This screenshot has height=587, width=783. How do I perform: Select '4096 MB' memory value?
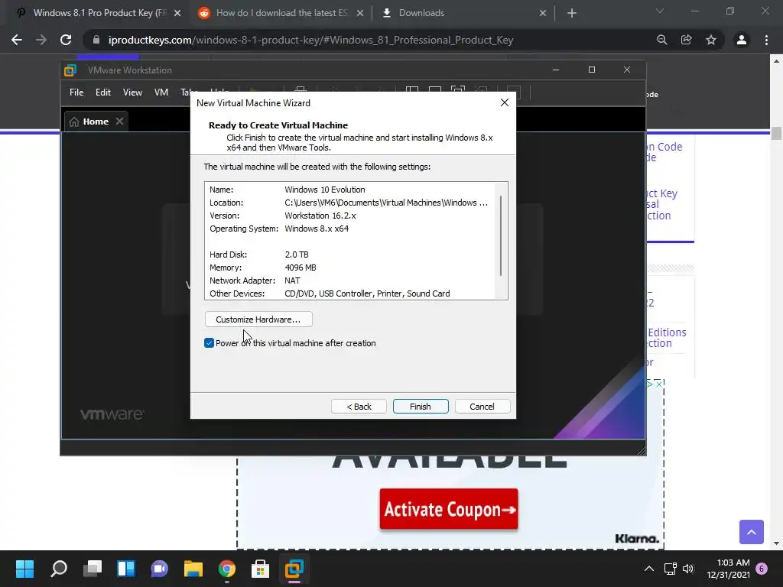[300, 268]
